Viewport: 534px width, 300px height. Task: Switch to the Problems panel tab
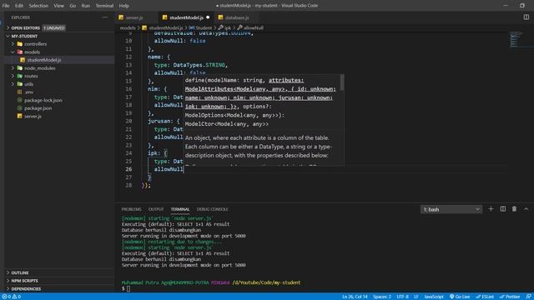pyautogui.click(x=132, y=209)
